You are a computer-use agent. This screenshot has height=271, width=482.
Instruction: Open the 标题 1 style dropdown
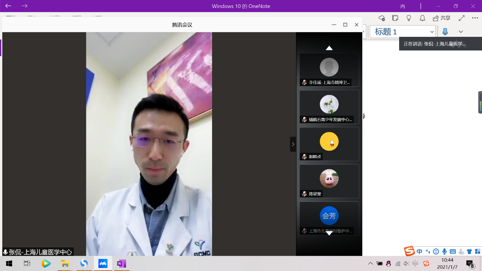pyautogui.click(x=432, y=32)
